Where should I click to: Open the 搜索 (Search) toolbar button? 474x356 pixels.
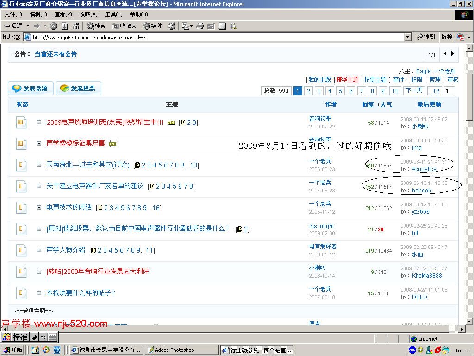point(96,26)
